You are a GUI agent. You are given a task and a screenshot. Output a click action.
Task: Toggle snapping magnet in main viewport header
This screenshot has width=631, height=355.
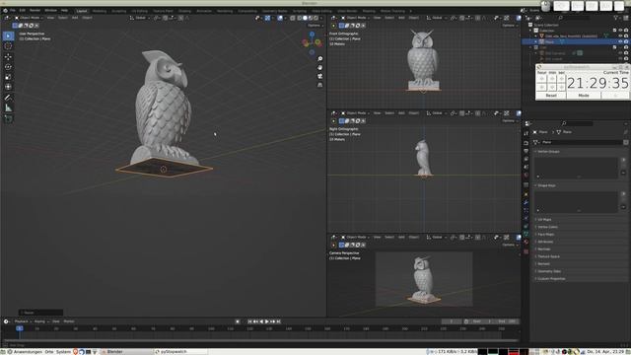pyautogui.click(x=165, y=18)
